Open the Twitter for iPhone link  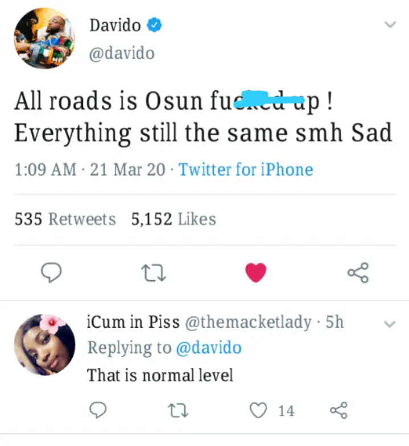246,169
